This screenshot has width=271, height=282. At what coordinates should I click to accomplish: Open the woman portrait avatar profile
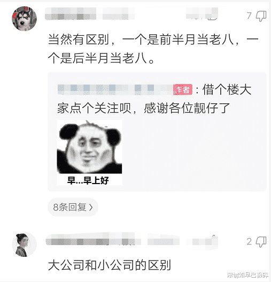(24, 245)
